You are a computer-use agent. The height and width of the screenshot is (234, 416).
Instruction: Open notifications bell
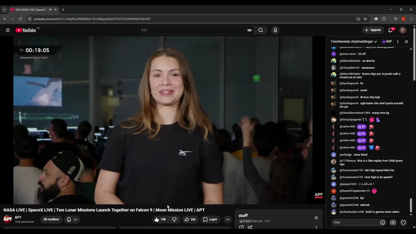(390, 30)
